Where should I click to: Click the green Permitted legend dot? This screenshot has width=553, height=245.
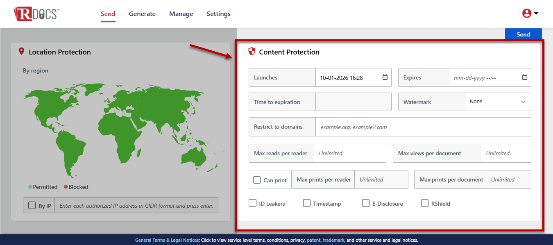pyautogui.click(x=30, y=187)
